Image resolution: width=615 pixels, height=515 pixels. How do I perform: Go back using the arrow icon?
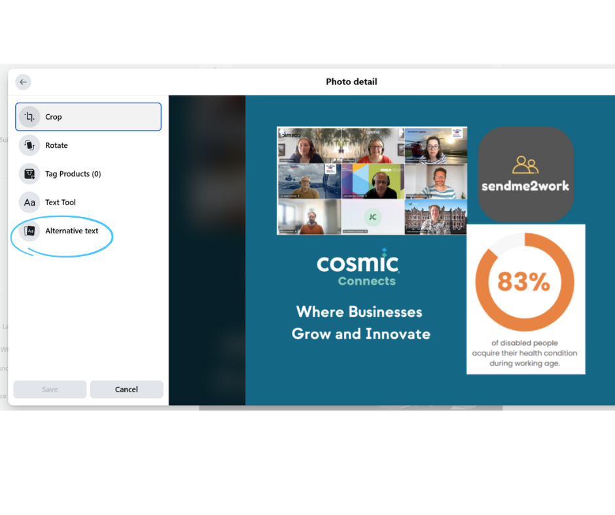point(23,82)
